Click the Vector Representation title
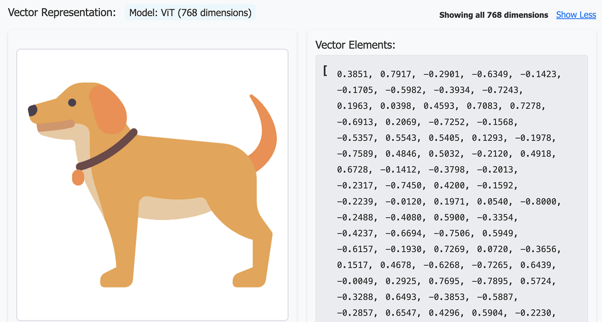Image resolution: width=602 pixels, height=322 pixels. 62,13
